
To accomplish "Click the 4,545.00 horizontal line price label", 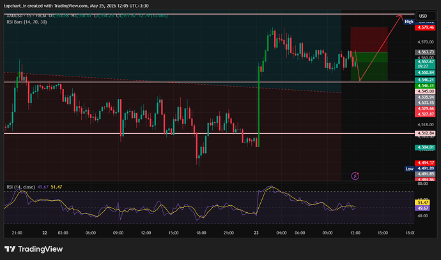I will pyautogui.click(x=425, y=91).
